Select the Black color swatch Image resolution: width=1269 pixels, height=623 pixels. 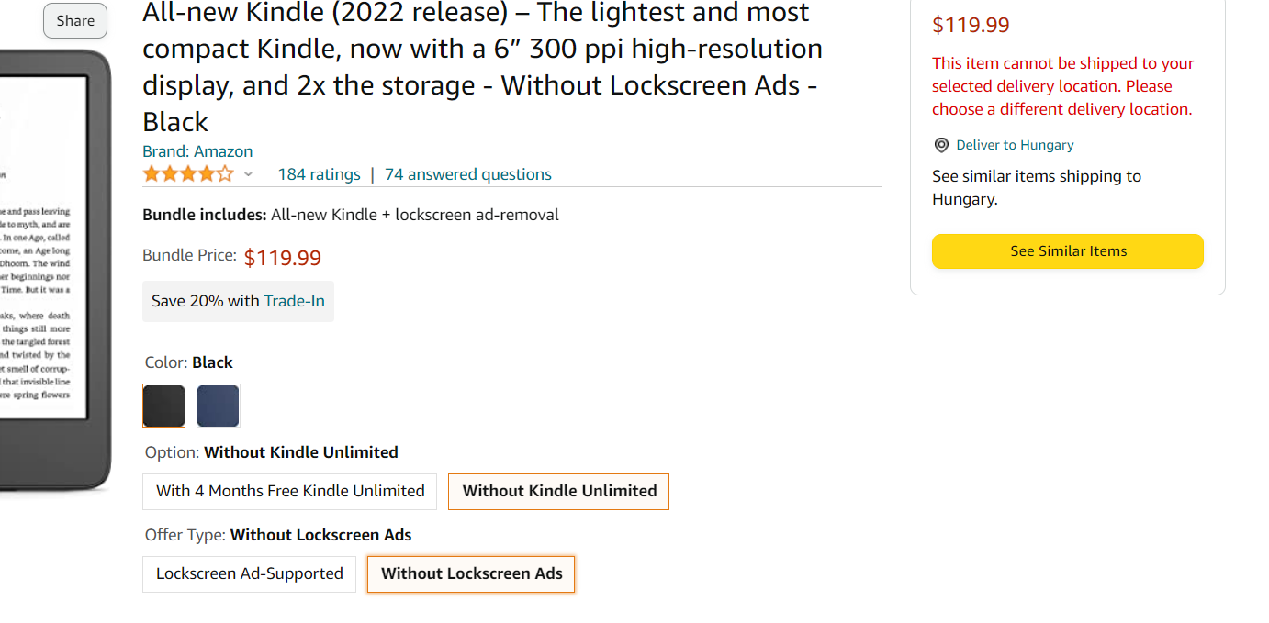164,406
